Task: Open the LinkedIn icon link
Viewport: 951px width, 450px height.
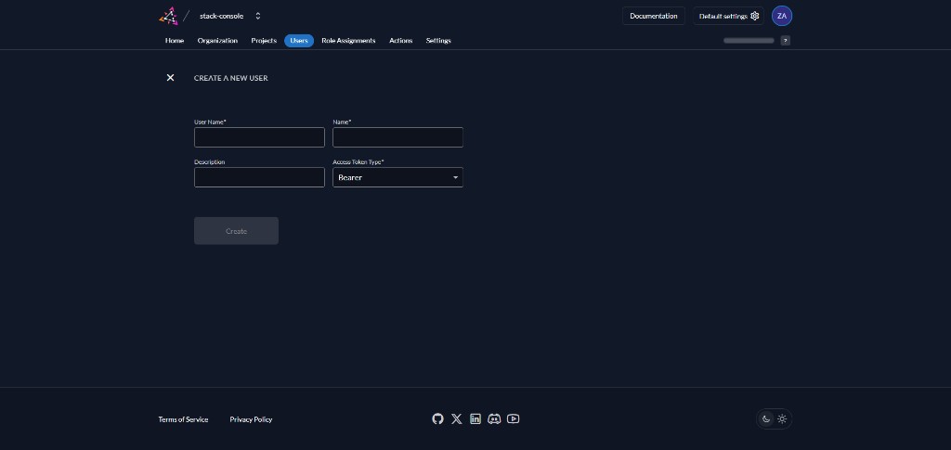Action: (475, 419)
